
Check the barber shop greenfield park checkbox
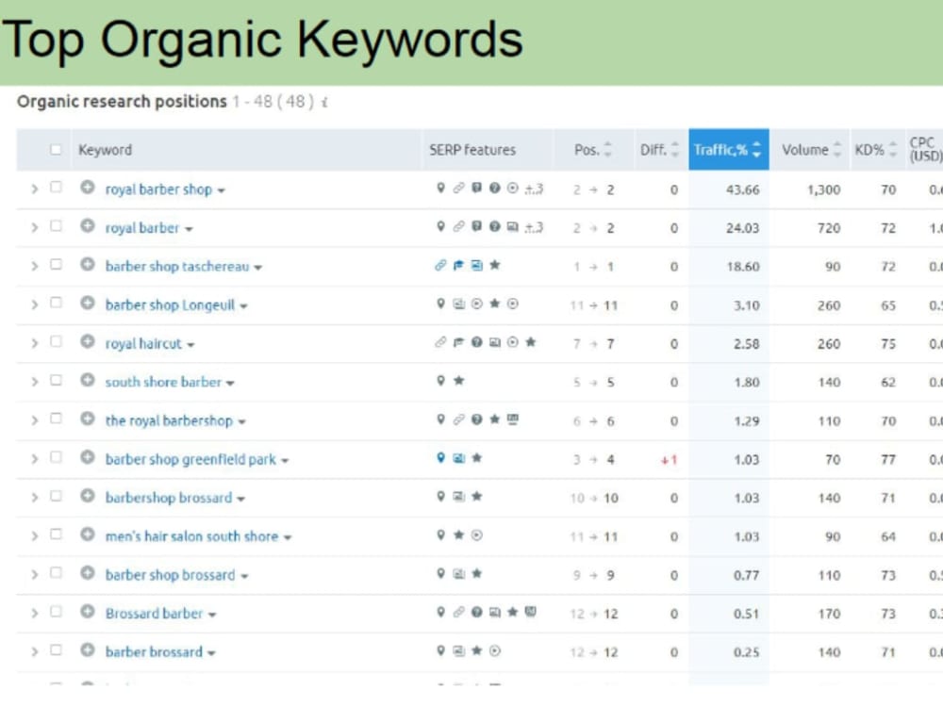[56, 457]
